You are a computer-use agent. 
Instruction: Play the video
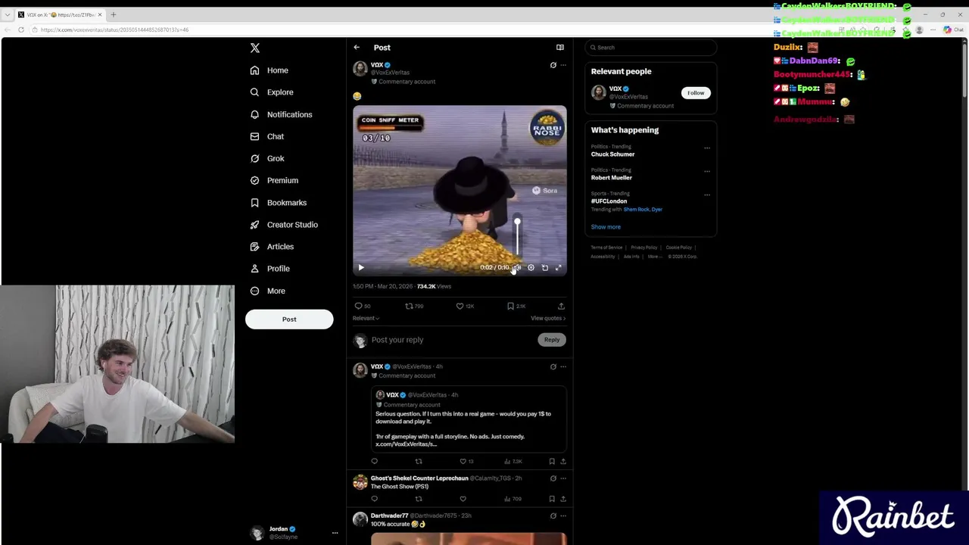click(361, 268)
